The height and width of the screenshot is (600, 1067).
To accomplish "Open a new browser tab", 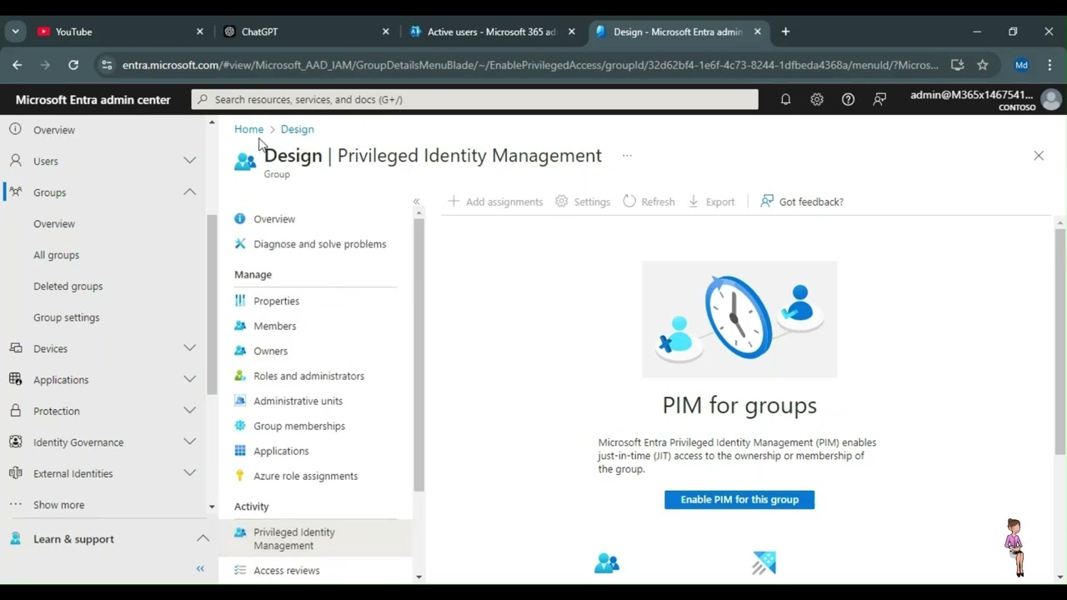I will point(785,32).
